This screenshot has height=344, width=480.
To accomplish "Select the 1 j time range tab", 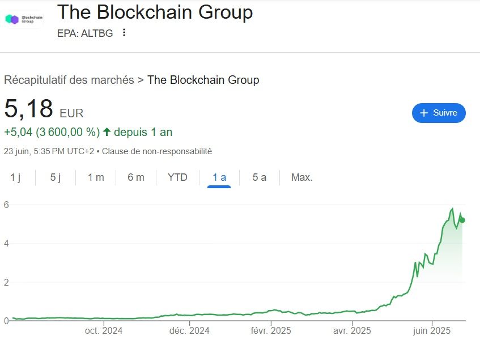I will tap(15, 177).
